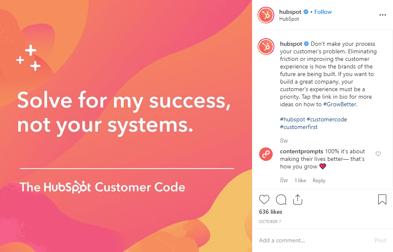
Task: Share the post using the share icon
Action: pos(297,199)
